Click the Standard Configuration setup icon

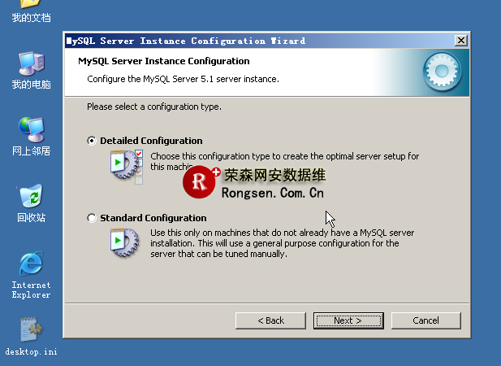124,242
